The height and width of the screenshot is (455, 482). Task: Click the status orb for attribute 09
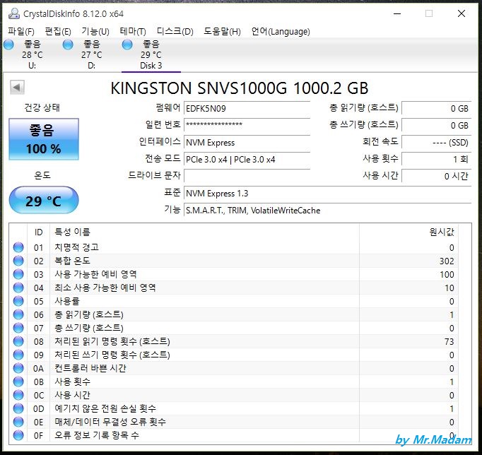pyautogui.click(x=18, y=355)
